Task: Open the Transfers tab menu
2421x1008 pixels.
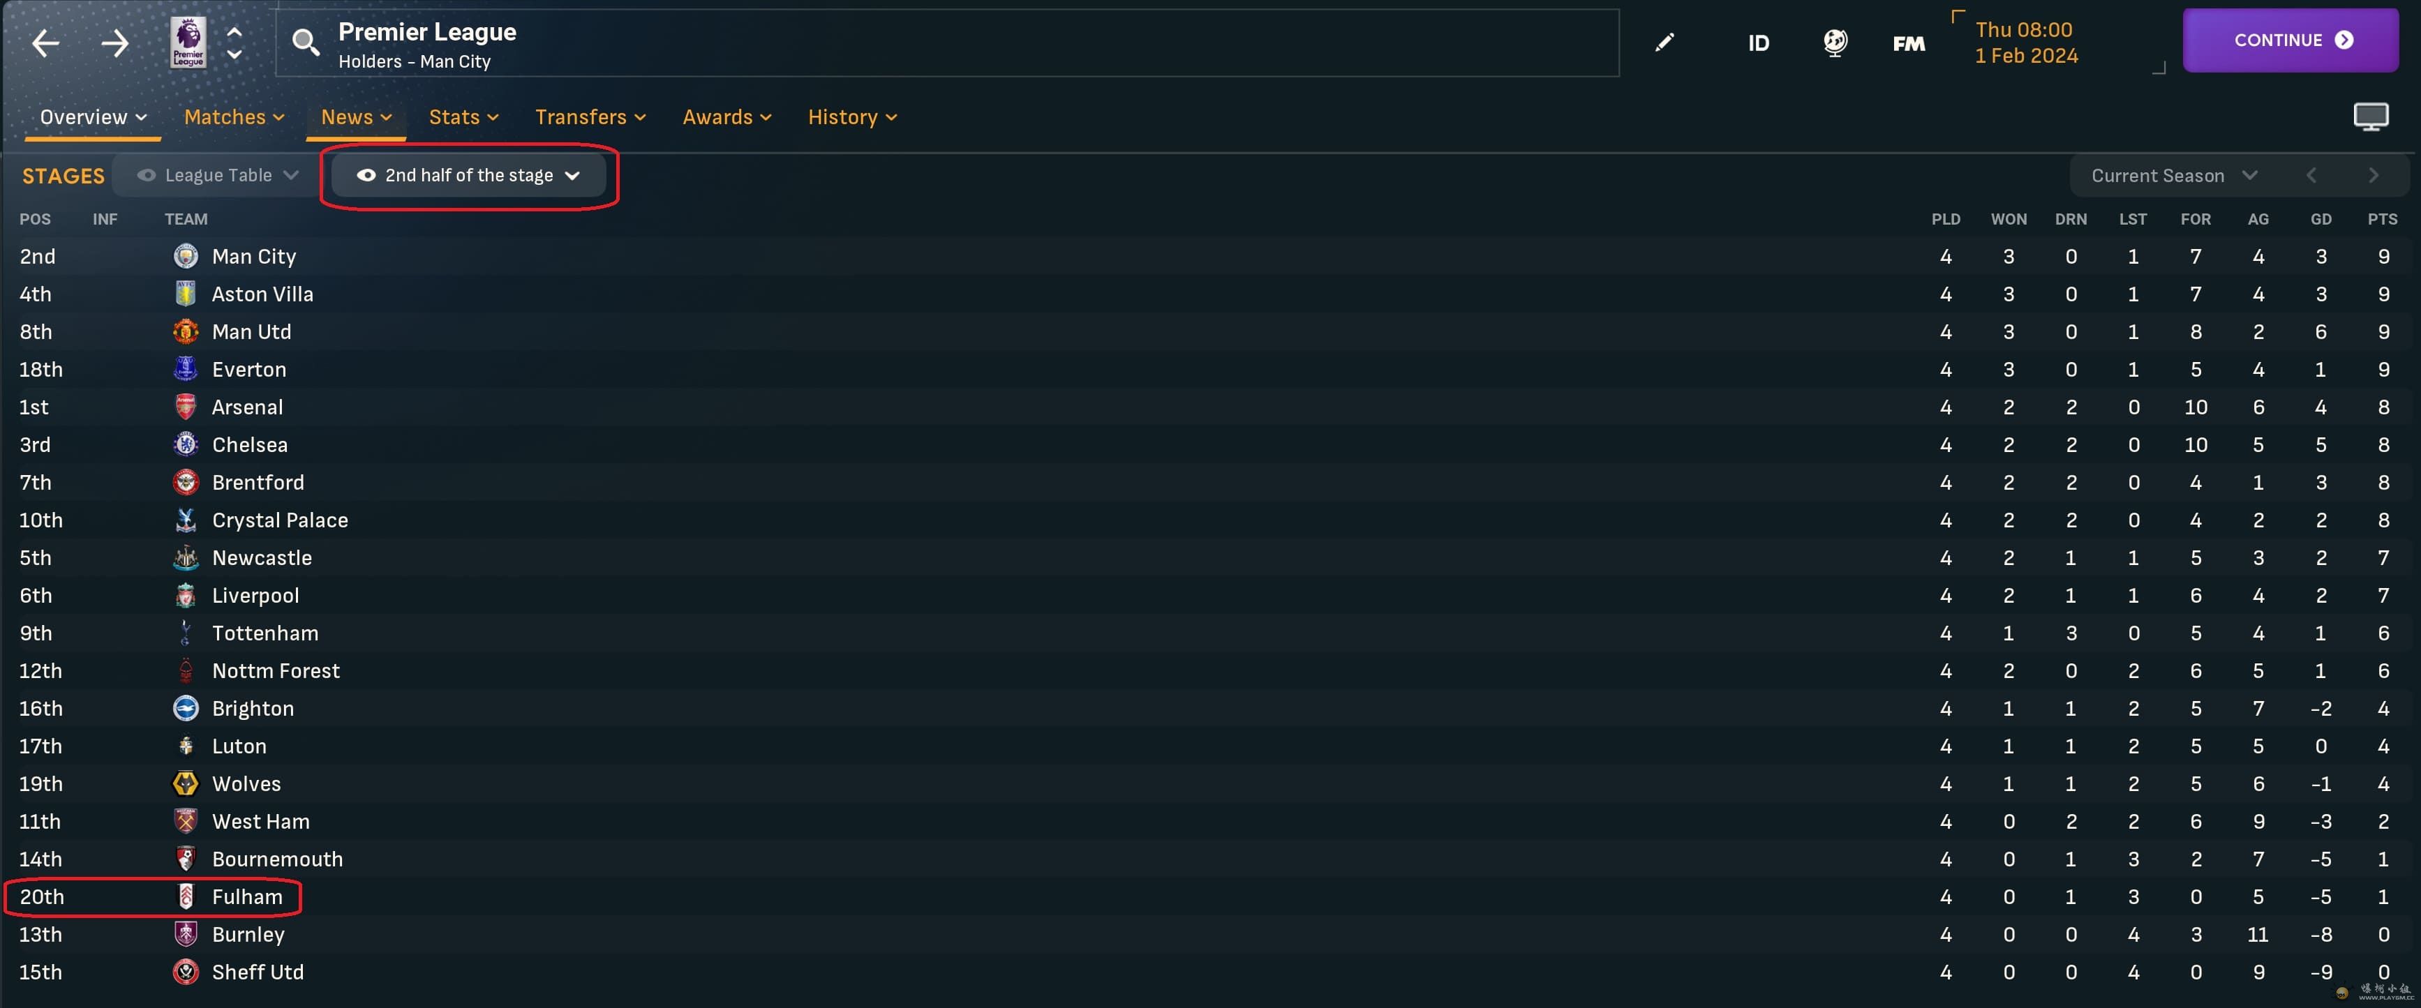Action: [x=590, y=117]
